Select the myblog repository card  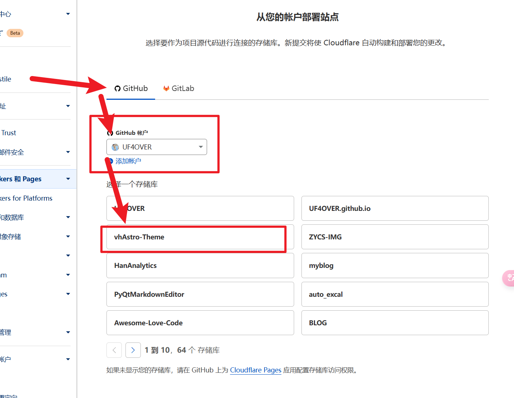[x=395, y=265]
